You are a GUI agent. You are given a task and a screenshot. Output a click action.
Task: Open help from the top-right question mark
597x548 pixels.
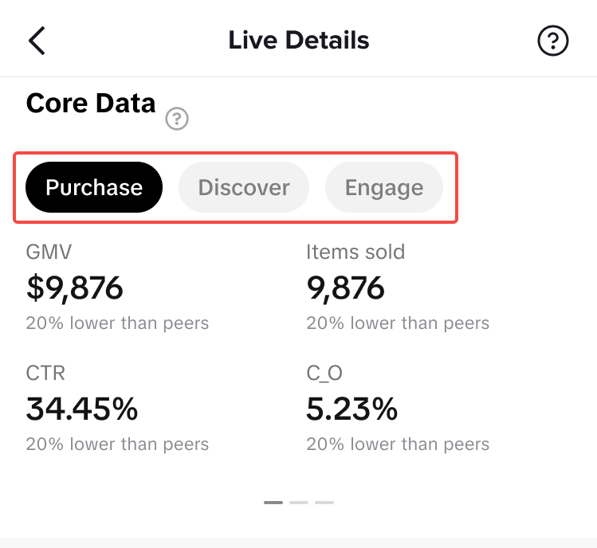coord(553,41)
